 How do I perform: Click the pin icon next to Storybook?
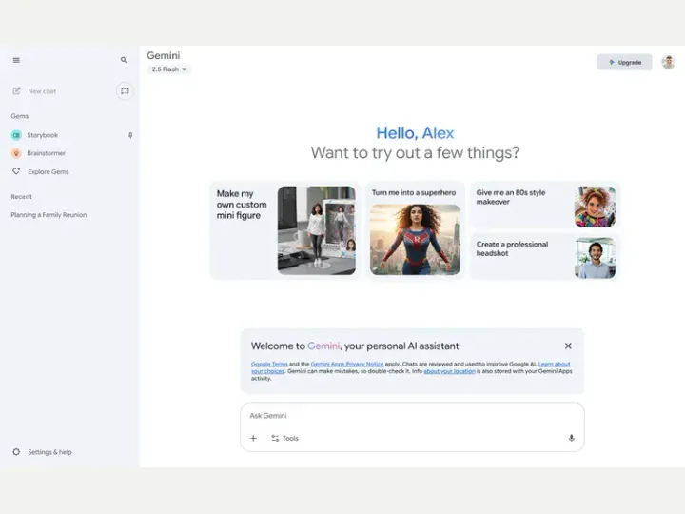(x=130, y=135)
